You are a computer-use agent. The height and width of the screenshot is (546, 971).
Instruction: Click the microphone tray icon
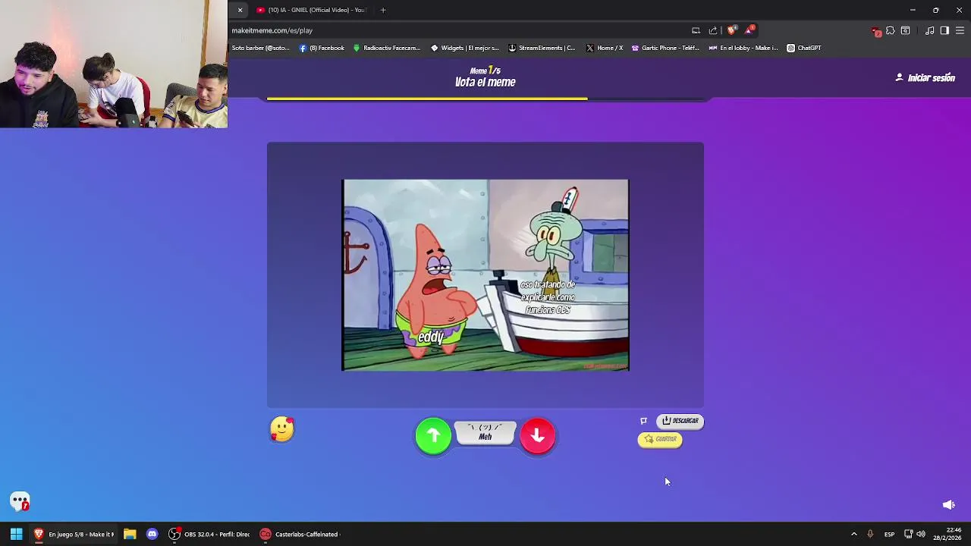[870, 534]
